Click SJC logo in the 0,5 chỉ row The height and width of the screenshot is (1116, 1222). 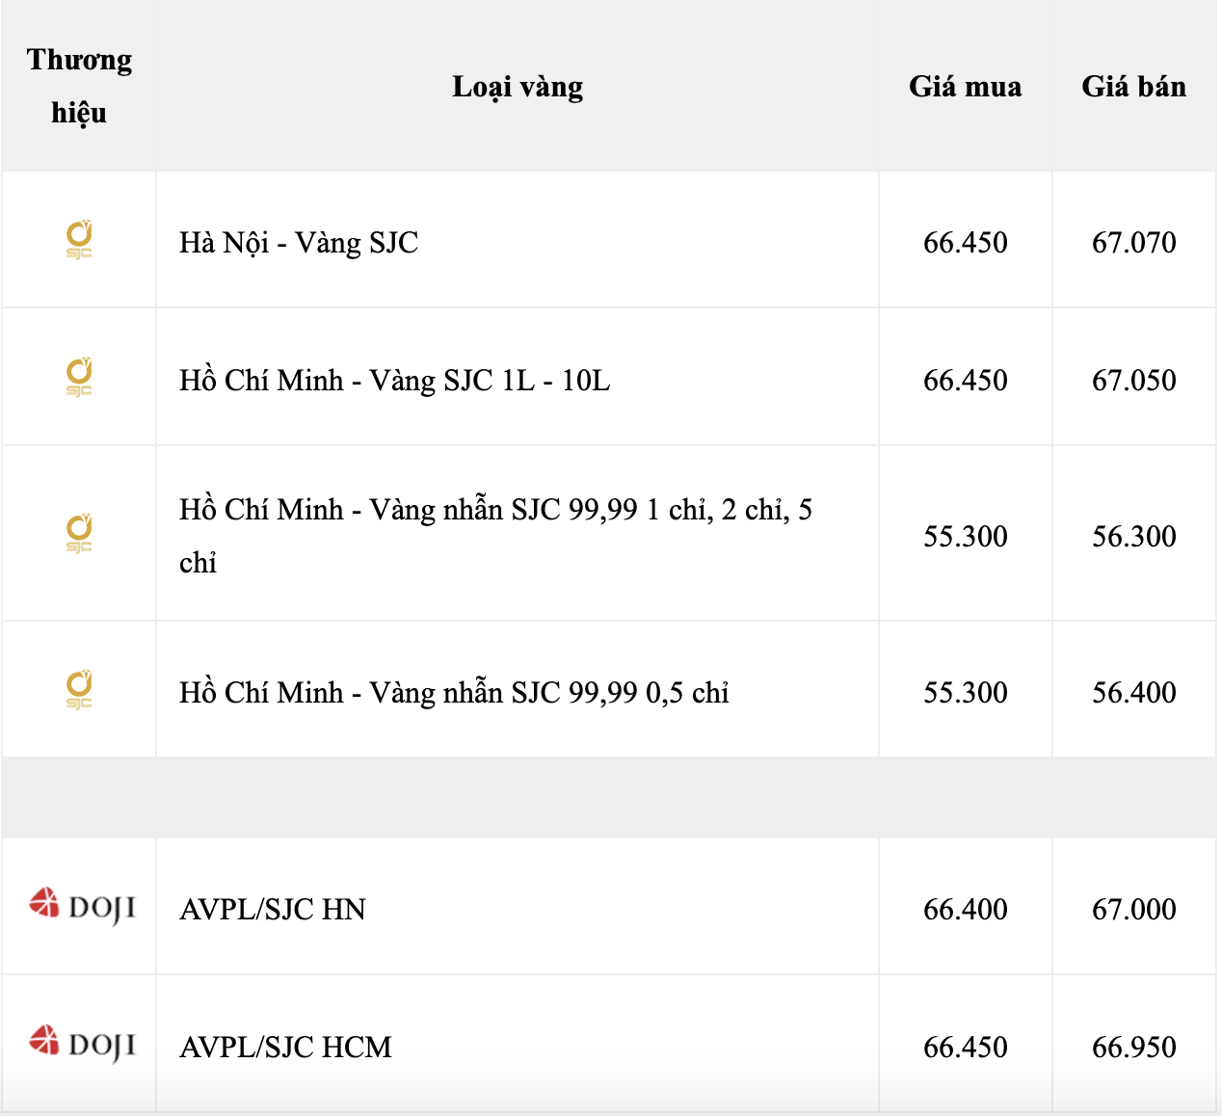79,690
